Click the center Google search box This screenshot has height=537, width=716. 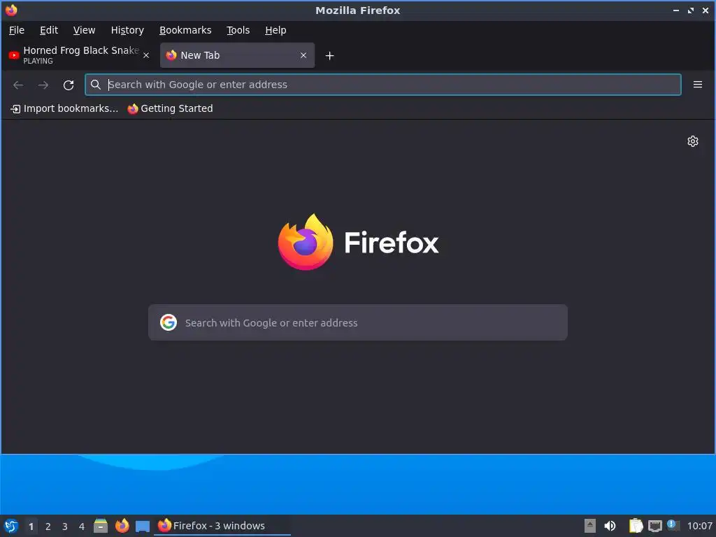point(357,322)
